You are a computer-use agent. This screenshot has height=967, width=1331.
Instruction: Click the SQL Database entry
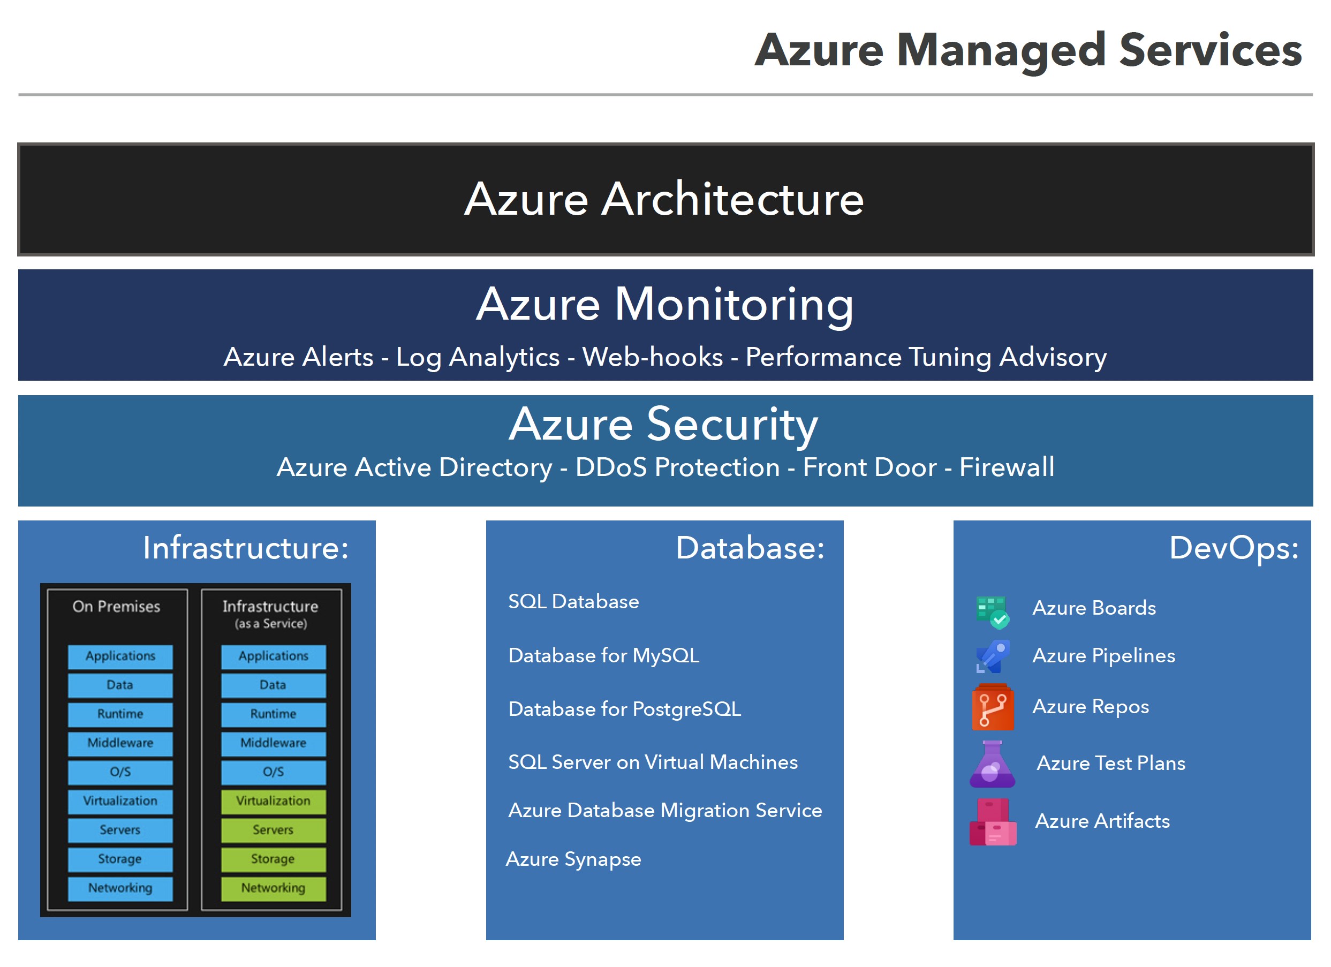[573, 601]
